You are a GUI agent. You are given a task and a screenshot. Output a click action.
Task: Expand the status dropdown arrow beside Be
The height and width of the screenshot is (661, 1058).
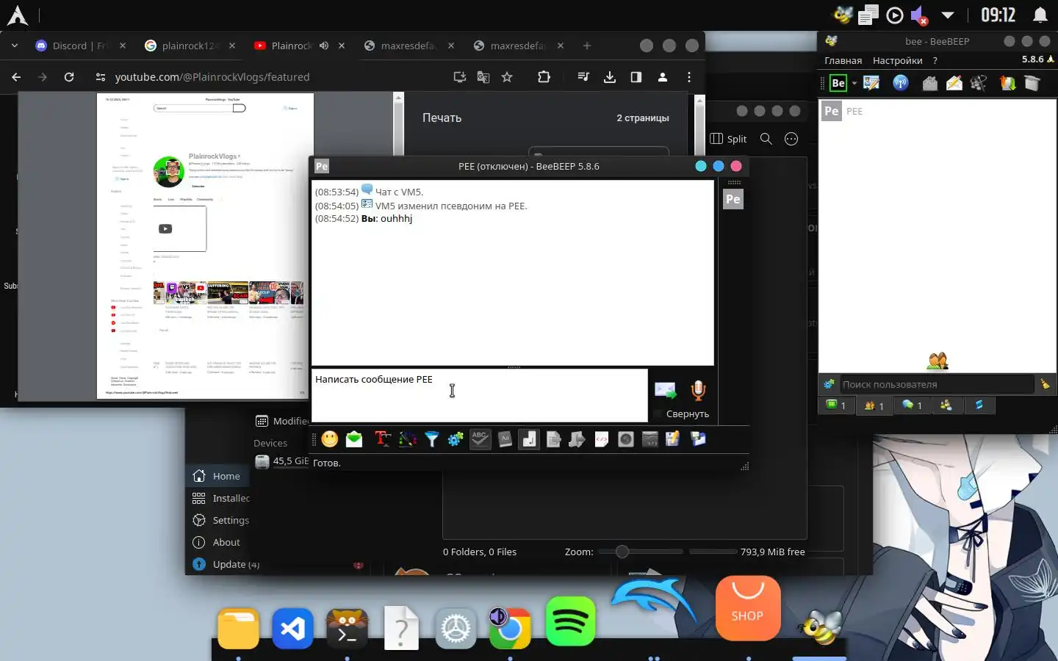point(854,84)
